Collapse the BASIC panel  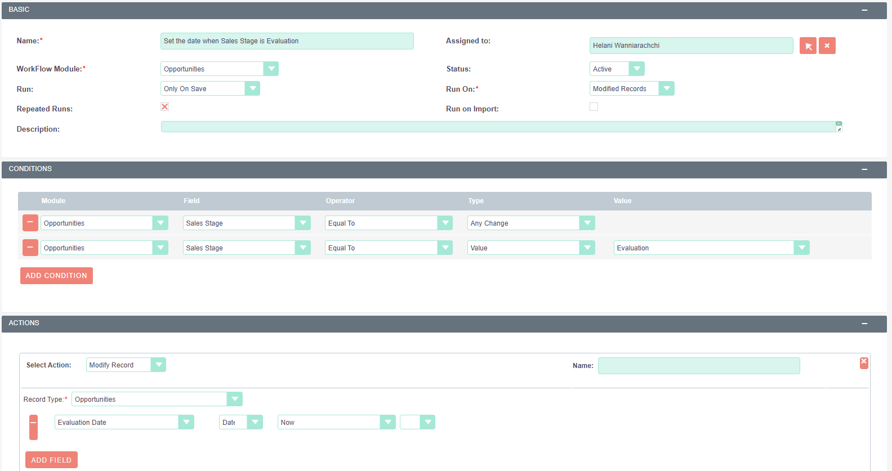pos(864,10)
